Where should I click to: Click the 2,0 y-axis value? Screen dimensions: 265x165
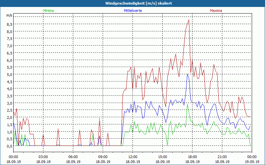point(9,117)
